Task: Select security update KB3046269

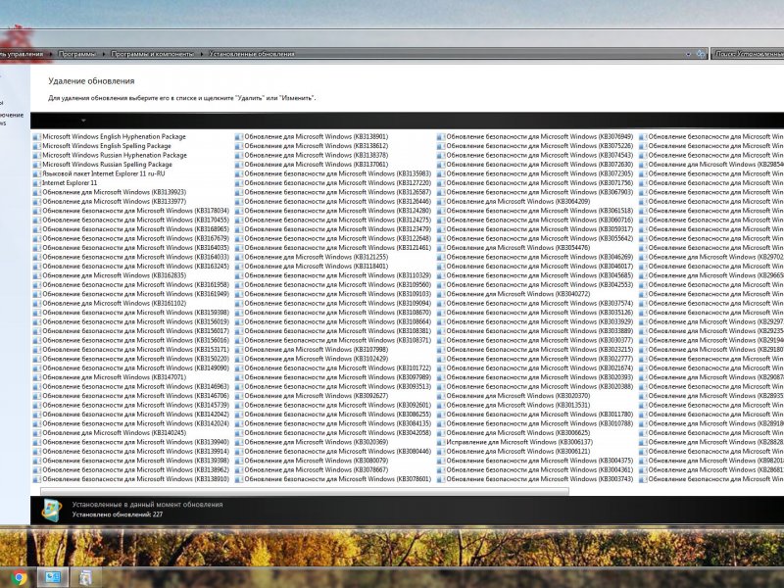Action: point(540,257)
